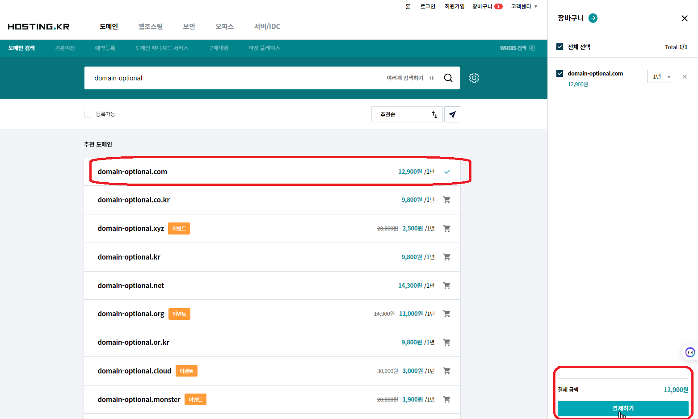
Task: Open the 도메인 main menu
Action: (109, 26)
